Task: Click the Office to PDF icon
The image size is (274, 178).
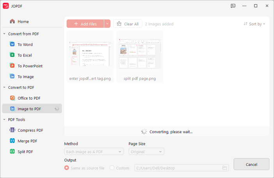Action: [12, 98]
